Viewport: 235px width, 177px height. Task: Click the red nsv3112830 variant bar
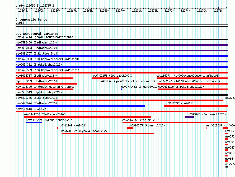tap(196, 106)
